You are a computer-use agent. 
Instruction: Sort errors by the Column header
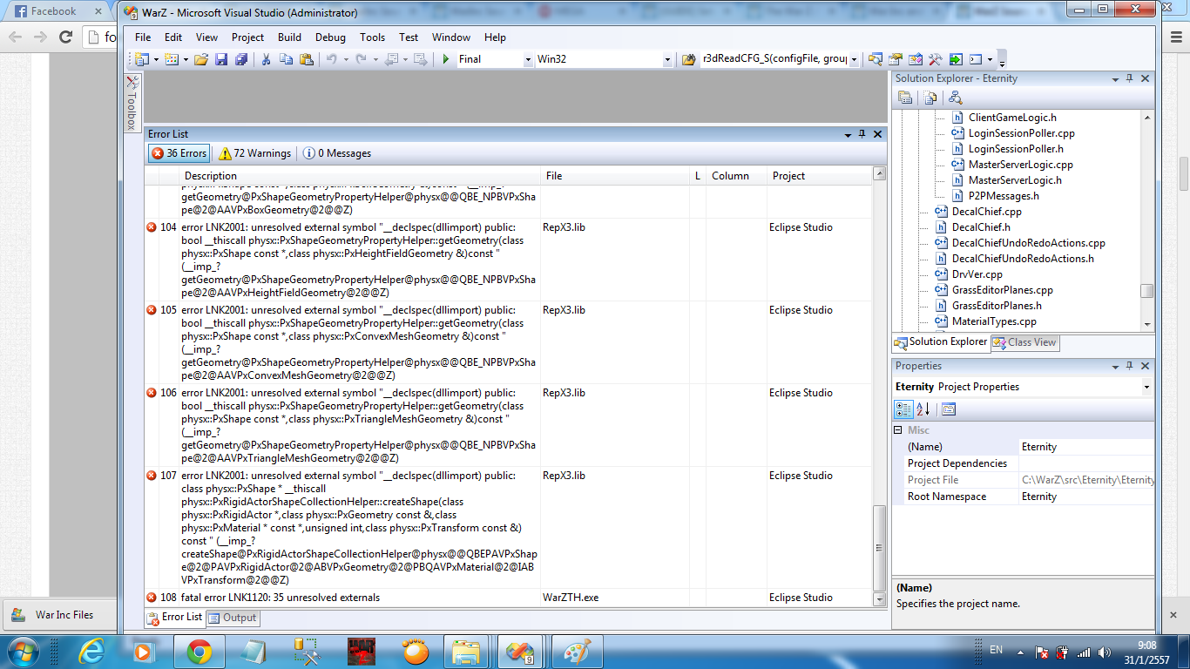click(x=736, y=176)
